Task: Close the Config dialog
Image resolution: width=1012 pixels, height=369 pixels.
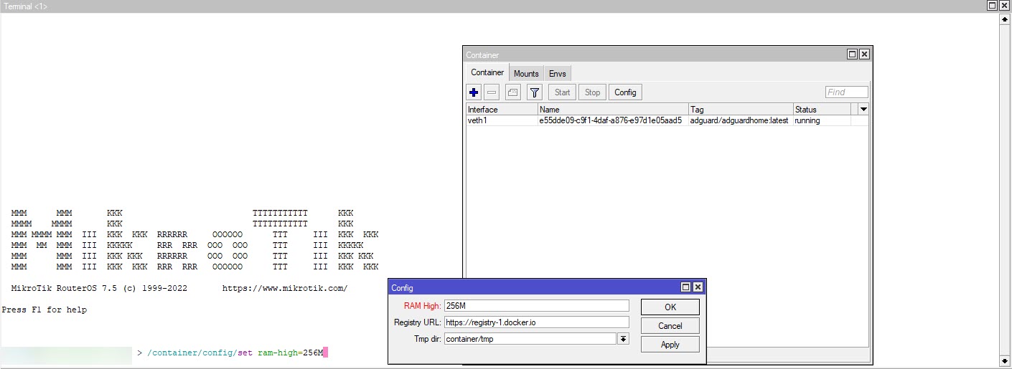Action: coord(698,287)
